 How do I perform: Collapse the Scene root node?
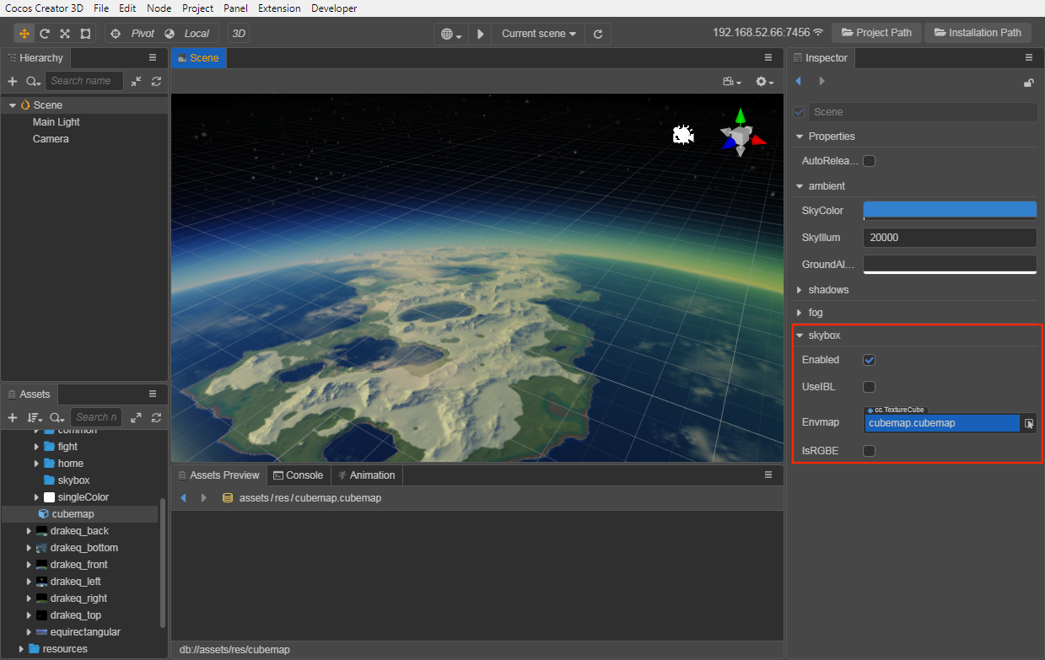[13, 105]
